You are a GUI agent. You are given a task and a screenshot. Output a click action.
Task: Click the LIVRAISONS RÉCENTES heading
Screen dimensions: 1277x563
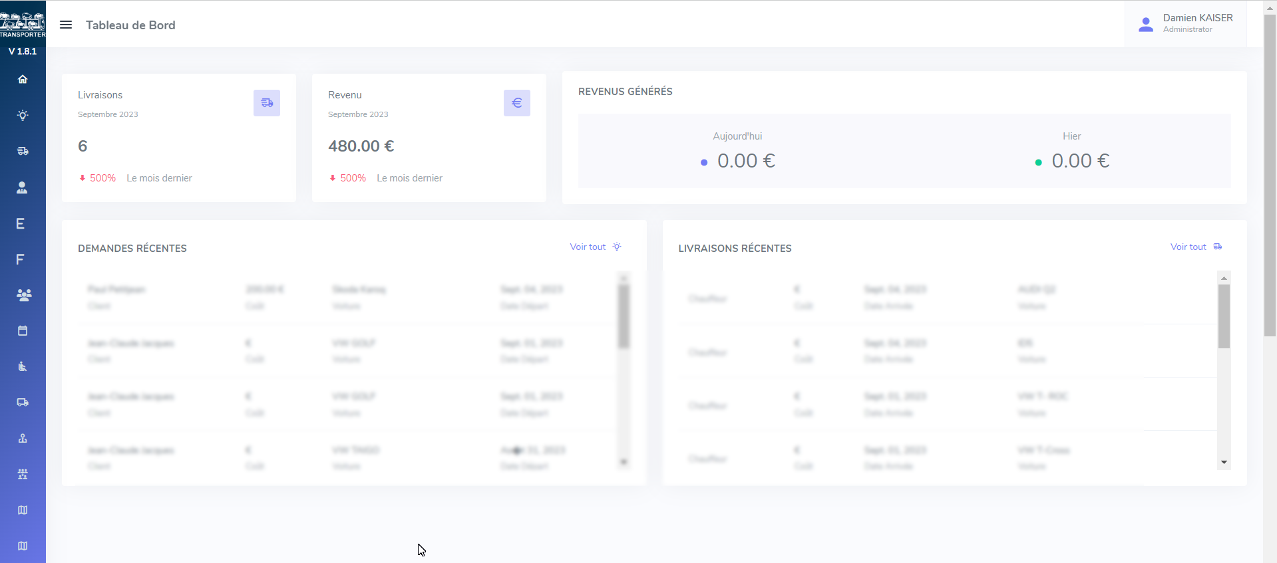click(x=735, y=249)
